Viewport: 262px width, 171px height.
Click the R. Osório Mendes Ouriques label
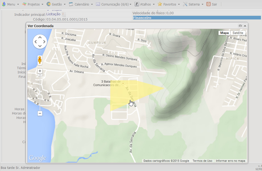120,57
